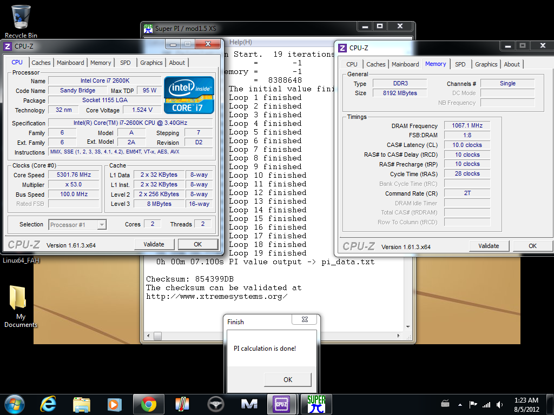Open the steering wheel taskbar icon
554x415 pixels.
click(x=215, y=404)
